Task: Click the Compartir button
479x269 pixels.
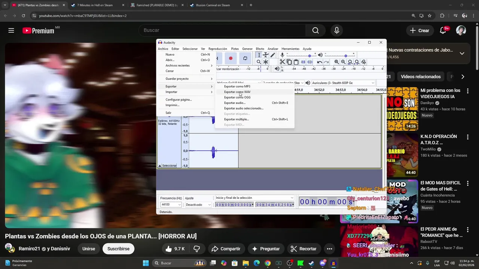Action: click(226, 249)
